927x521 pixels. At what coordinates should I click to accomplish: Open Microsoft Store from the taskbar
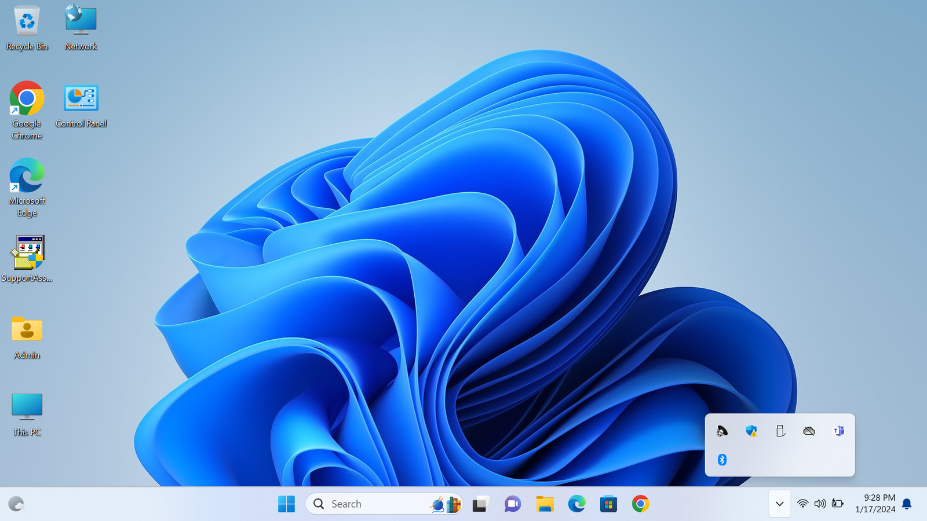click(608, 504)
